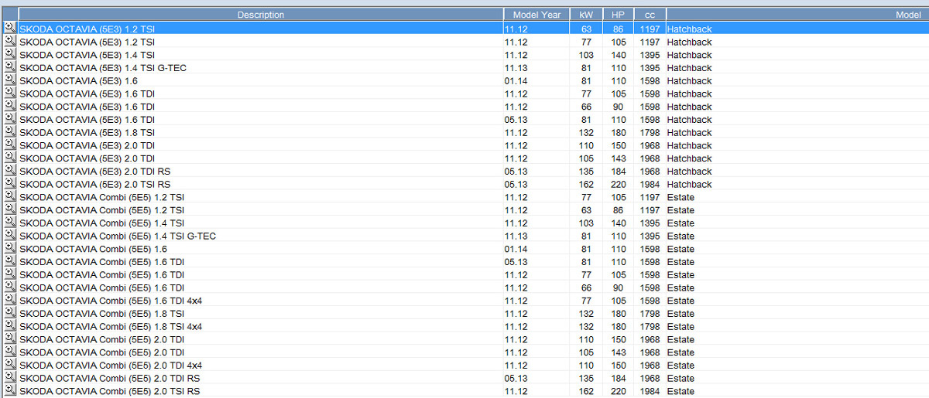Viewport: 929px width, 398px height.
Task: Click the magnifier icon for Octavia Combi 2.0 TDI 143 HP
Action: 9,352
